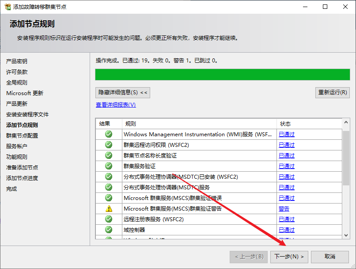356x269 pixels.
Task: Click green check icon beside 域控制器 rule
Action: (x=109, y=230)
